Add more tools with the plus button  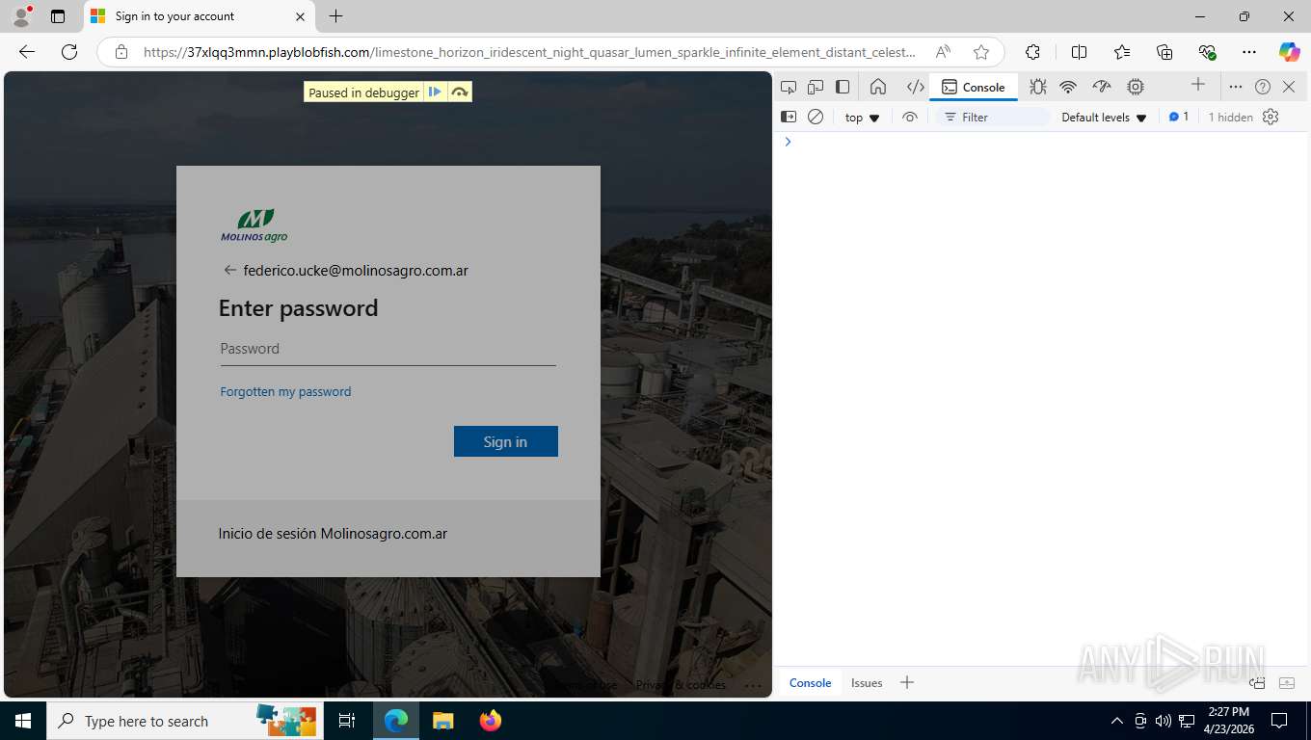click(1198, 85)
